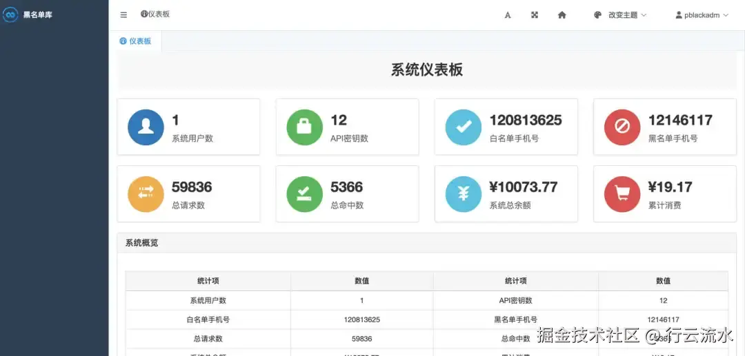Click the 系统总余额 card label
The height and width of the screenshot is (356, 745).
[x=510, y=205]
